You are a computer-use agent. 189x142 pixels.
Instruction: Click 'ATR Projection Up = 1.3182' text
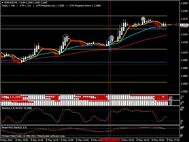pos(50,5)
